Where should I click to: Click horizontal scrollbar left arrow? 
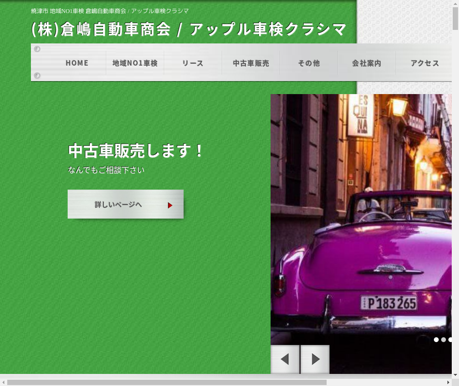[3, 382]
